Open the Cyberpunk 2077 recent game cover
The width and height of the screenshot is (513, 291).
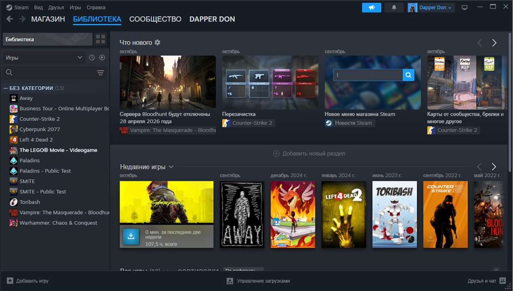click(167, 202)
